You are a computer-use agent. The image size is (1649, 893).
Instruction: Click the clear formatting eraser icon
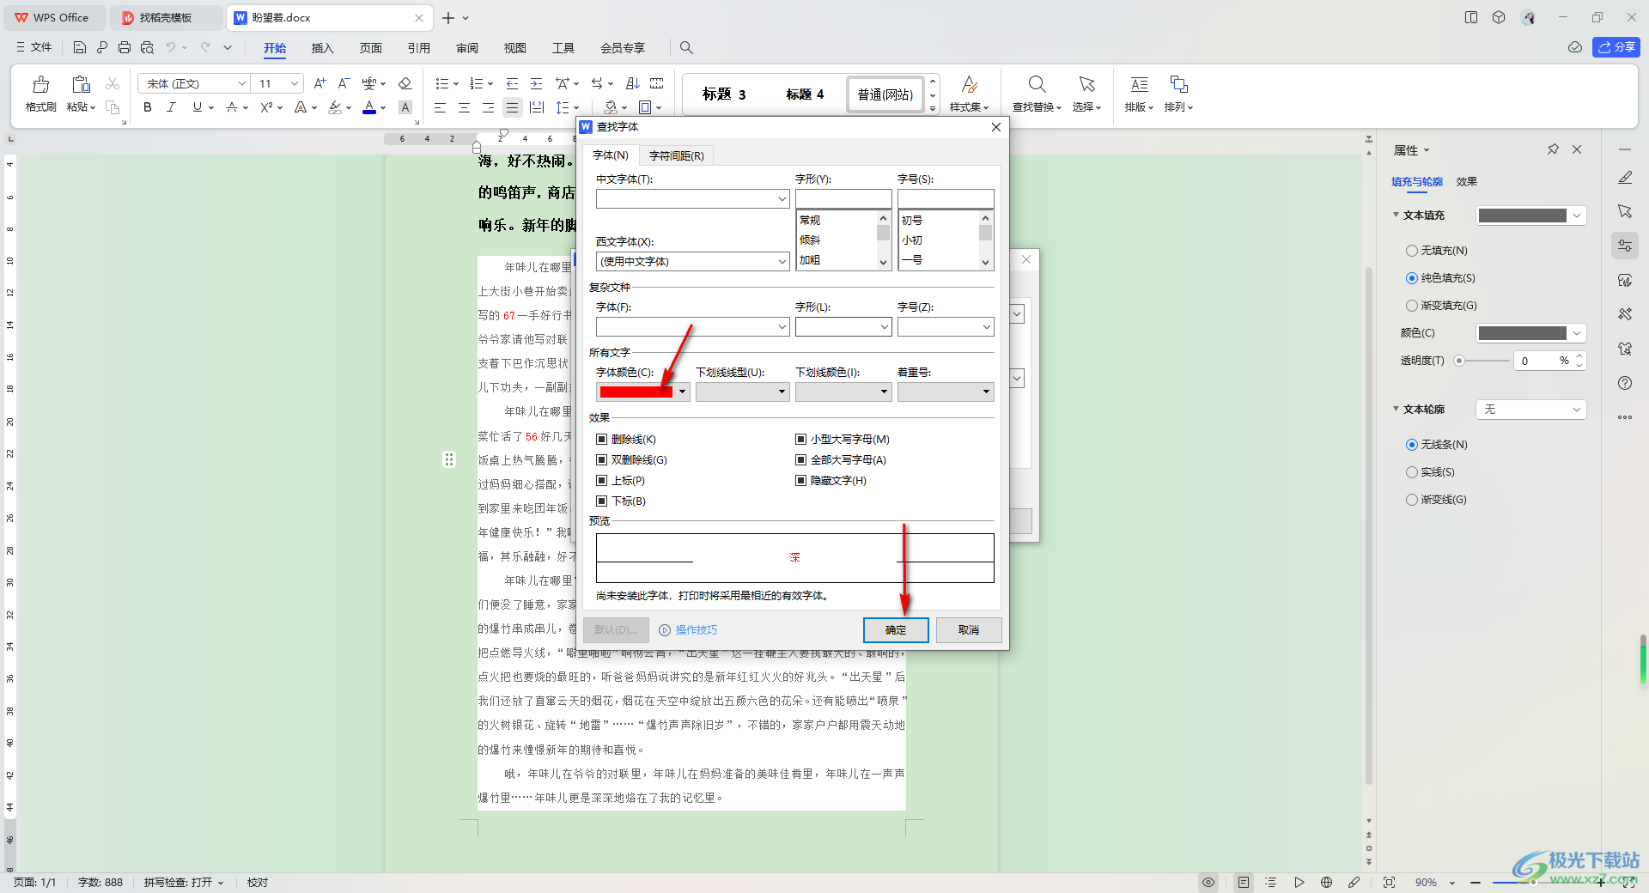tap(405, 83)
